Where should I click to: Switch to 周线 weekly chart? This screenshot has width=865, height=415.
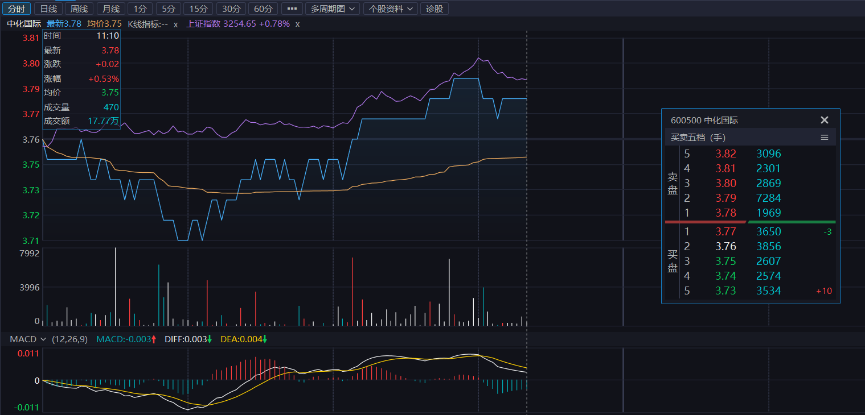point(79,9)
